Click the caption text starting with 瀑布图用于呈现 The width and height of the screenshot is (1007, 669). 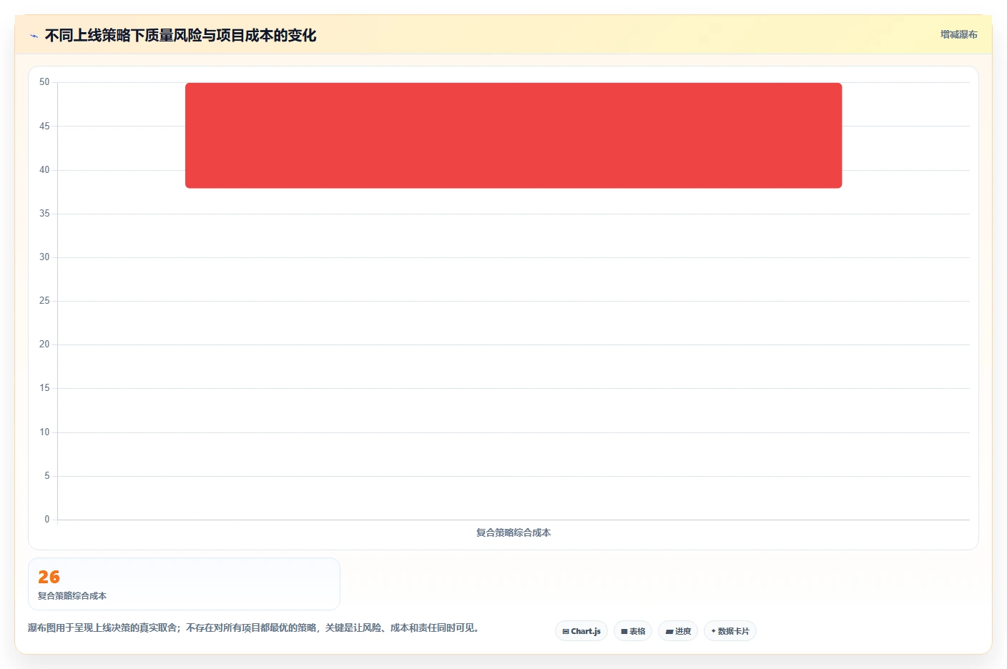click(x=253, y=628)
